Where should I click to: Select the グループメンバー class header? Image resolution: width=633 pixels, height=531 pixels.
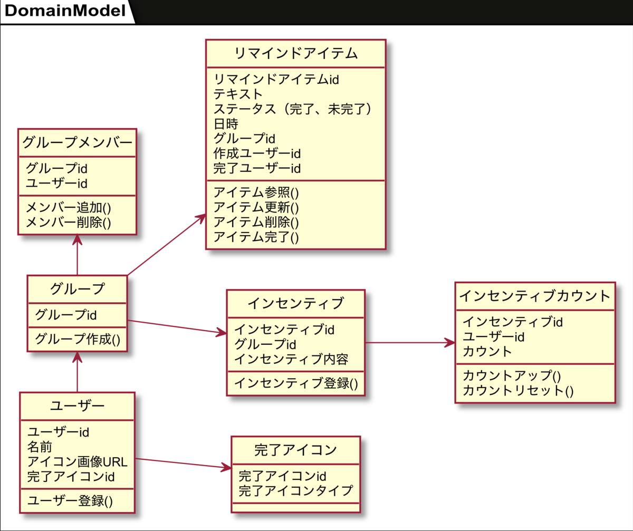78,142
